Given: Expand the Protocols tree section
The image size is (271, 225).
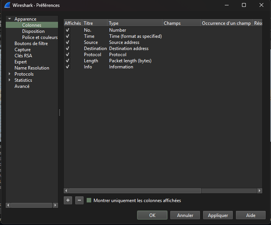Looking at the screenshot, I should pyautogui.click(x=10, y=74).
